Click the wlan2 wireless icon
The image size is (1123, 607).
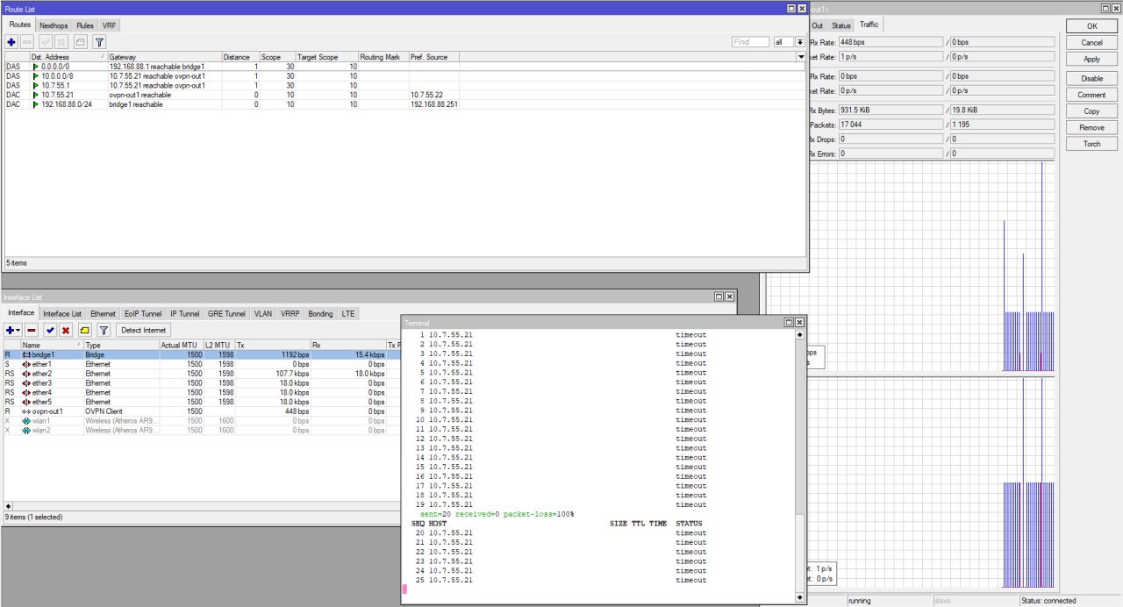(26, 431)
